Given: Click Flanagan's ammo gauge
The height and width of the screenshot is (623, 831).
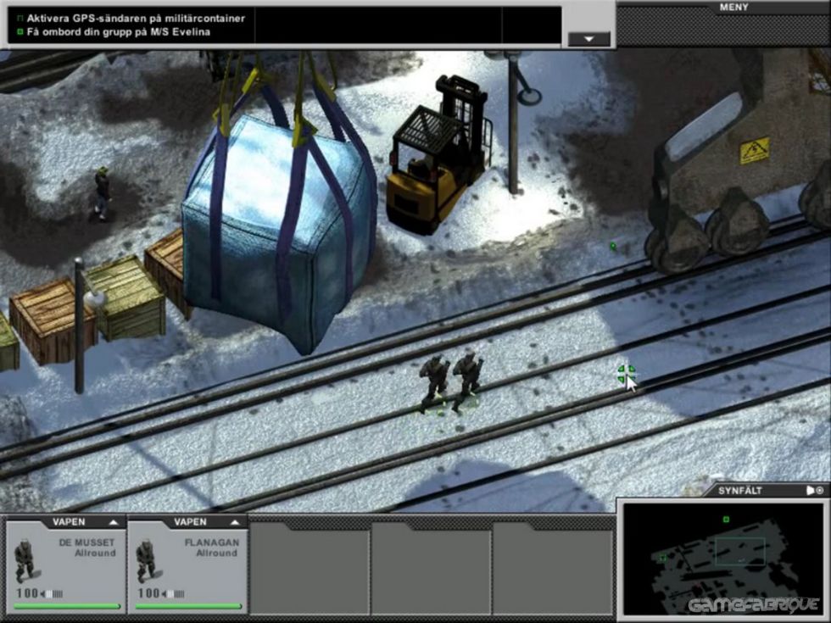Looking at the screenshot, I should pos(174,594).
